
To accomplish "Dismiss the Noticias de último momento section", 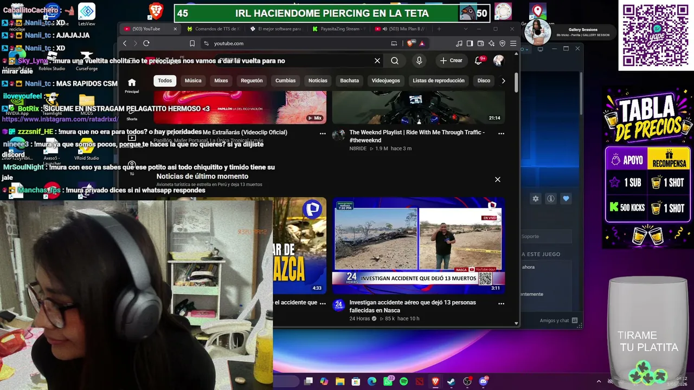I will 497,179.
